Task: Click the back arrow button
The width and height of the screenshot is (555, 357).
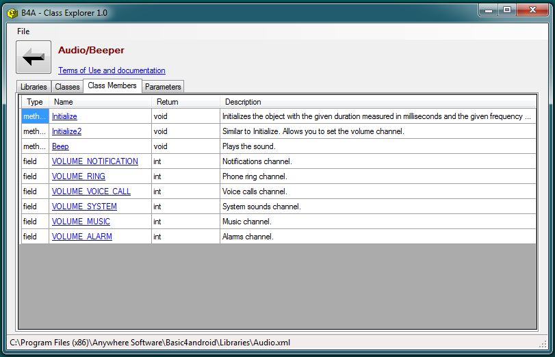Action: click(34, 57)
